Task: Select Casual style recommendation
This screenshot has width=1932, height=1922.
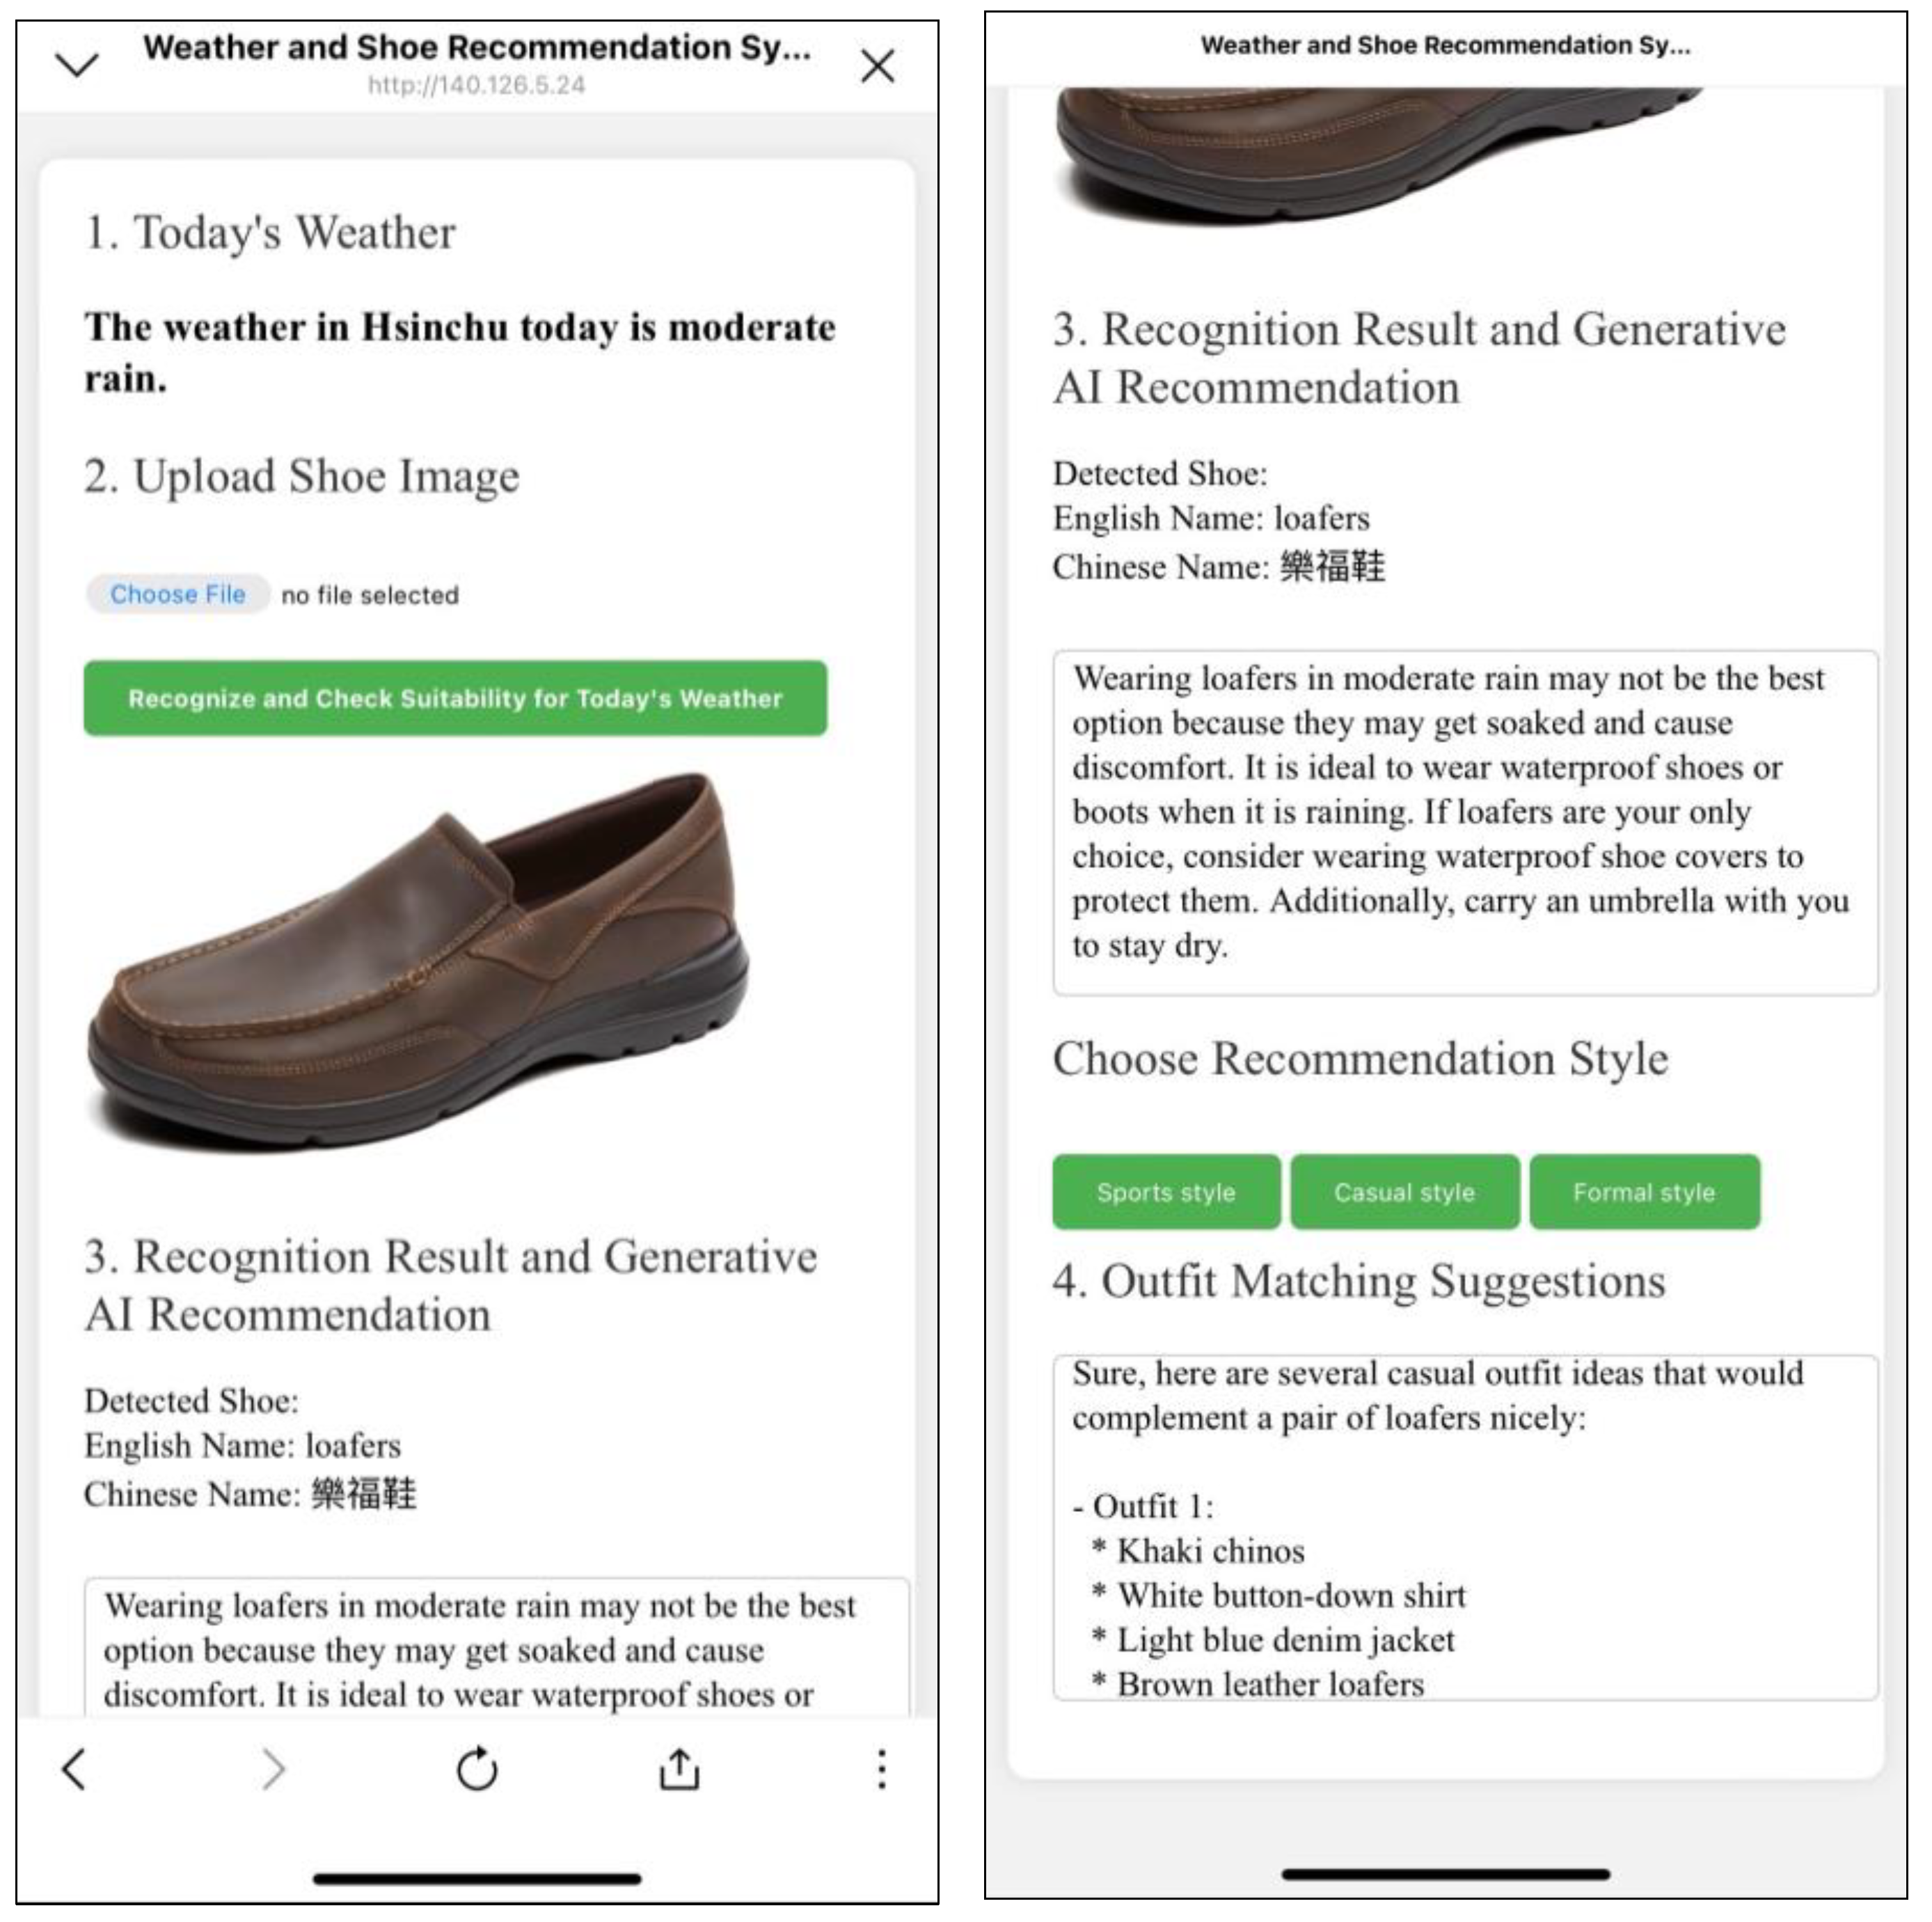Action: point(1404,1191)
